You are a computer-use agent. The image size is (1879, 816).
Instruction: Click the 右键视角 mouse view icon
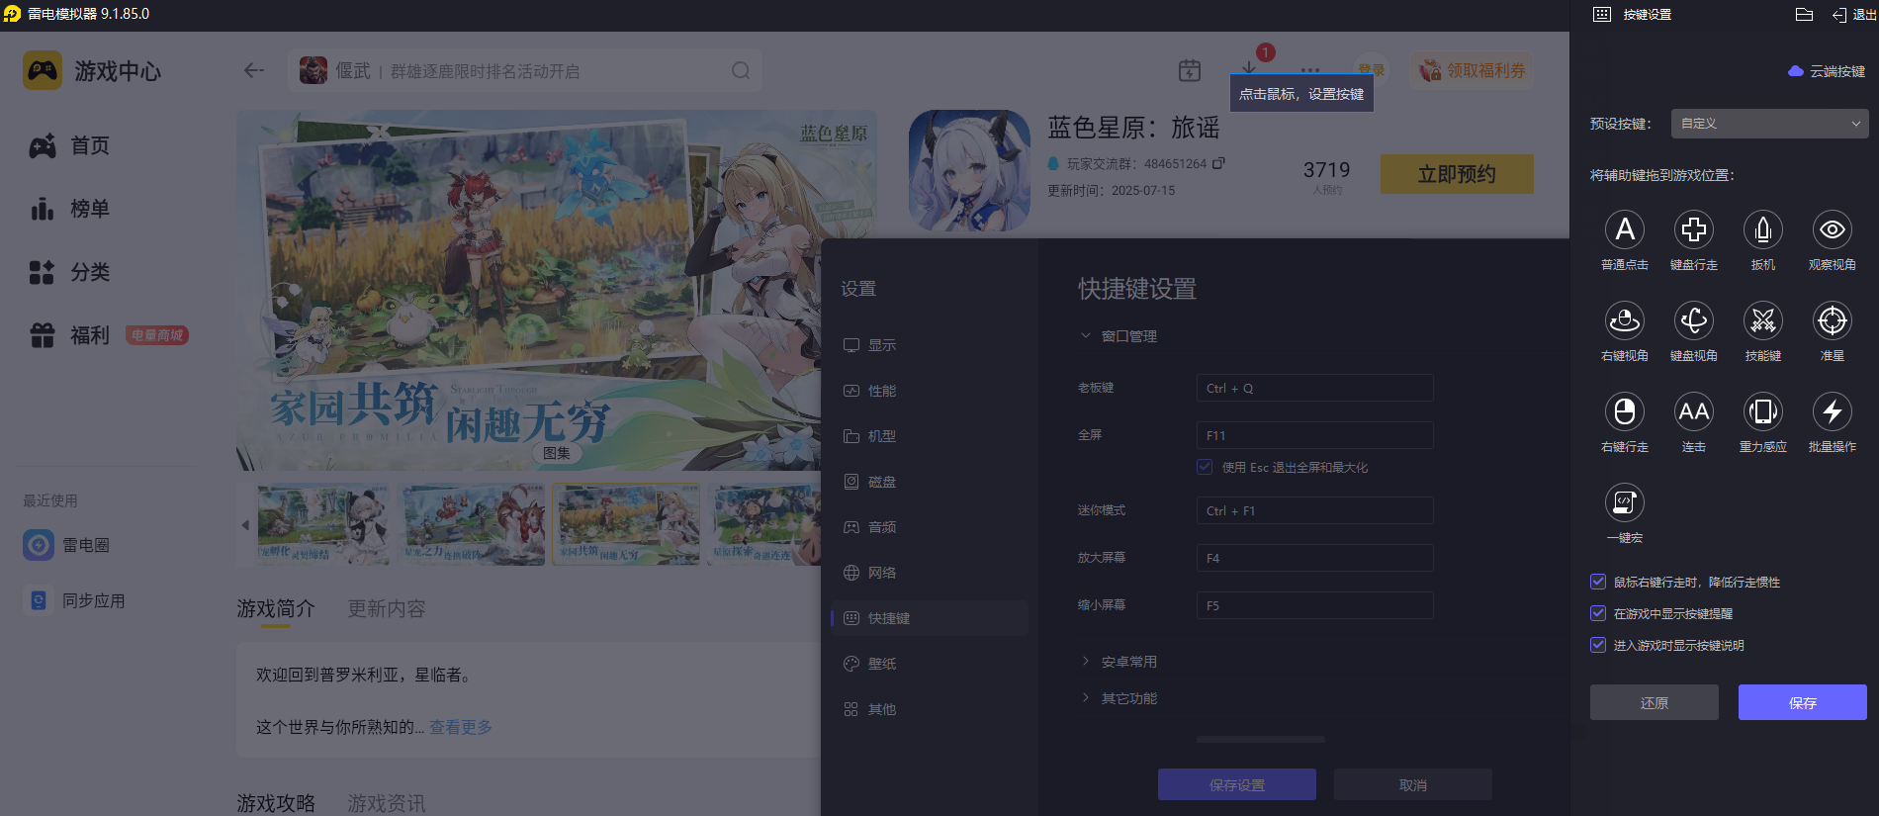point(1624,320)
